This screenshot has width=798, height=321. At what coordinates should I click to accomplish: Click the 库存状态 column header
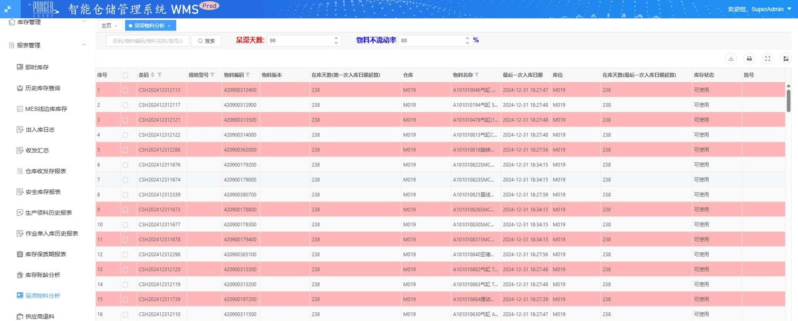click(x=704, y=75)
